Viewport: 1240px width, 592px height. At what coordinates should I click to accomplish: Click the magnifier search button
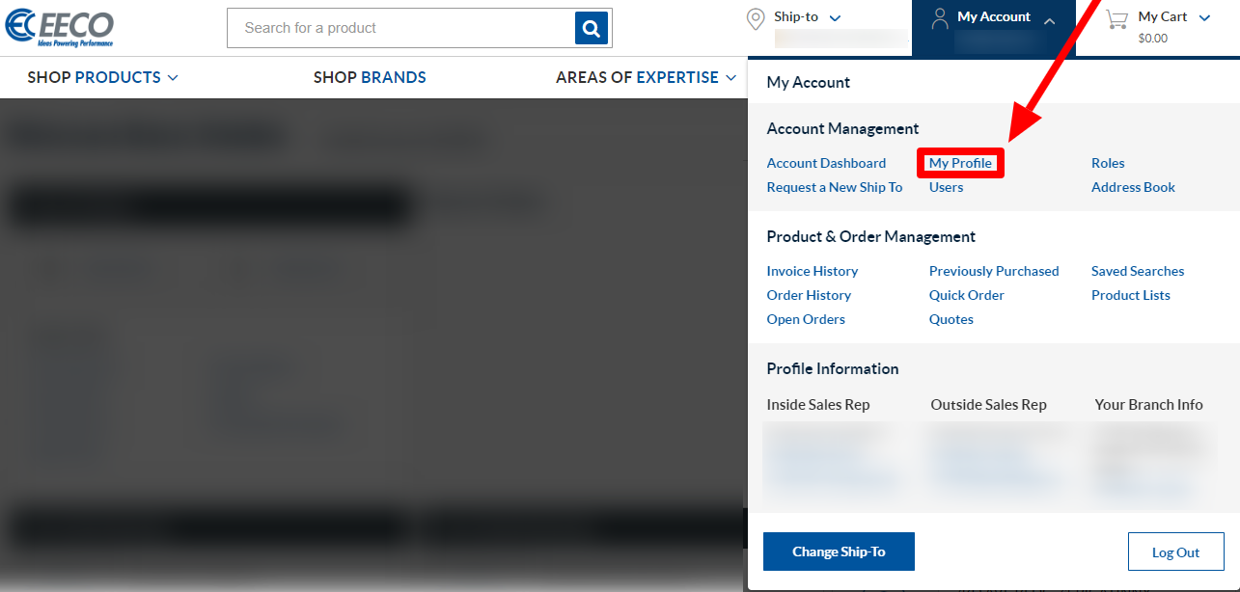(x=591, y=28)
